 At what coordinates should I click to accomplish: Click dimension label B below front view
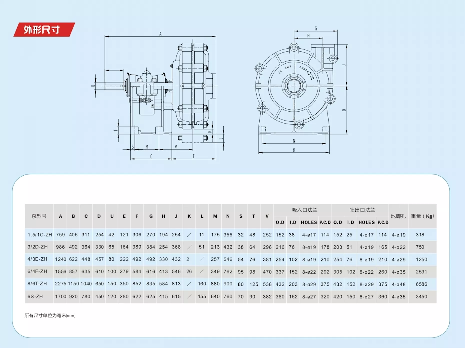coord(294,150)
